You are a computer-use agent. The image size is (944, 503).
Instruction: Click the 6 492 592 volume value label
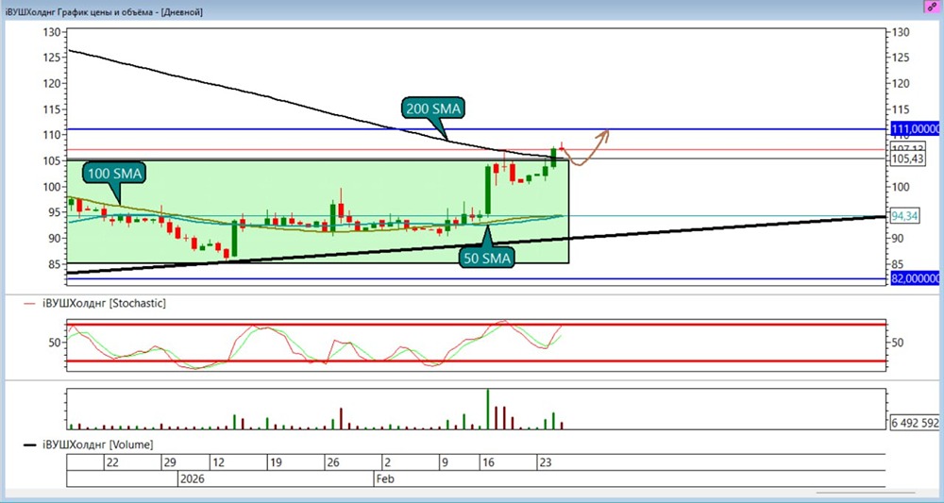pos(915,423)
